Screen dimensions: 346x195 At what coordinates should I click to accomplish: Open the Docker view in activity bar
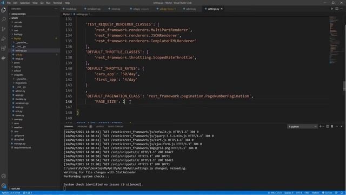click(x=4, y=58)
